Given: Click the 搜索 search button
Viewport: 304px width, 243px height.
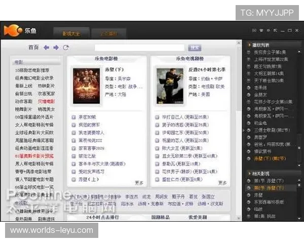Looking at the screenshot, I should 195,48.
